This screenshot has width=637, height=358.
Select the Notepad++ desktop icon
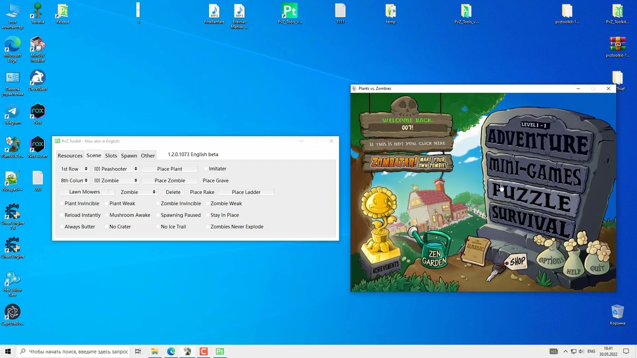pos(12,181)
